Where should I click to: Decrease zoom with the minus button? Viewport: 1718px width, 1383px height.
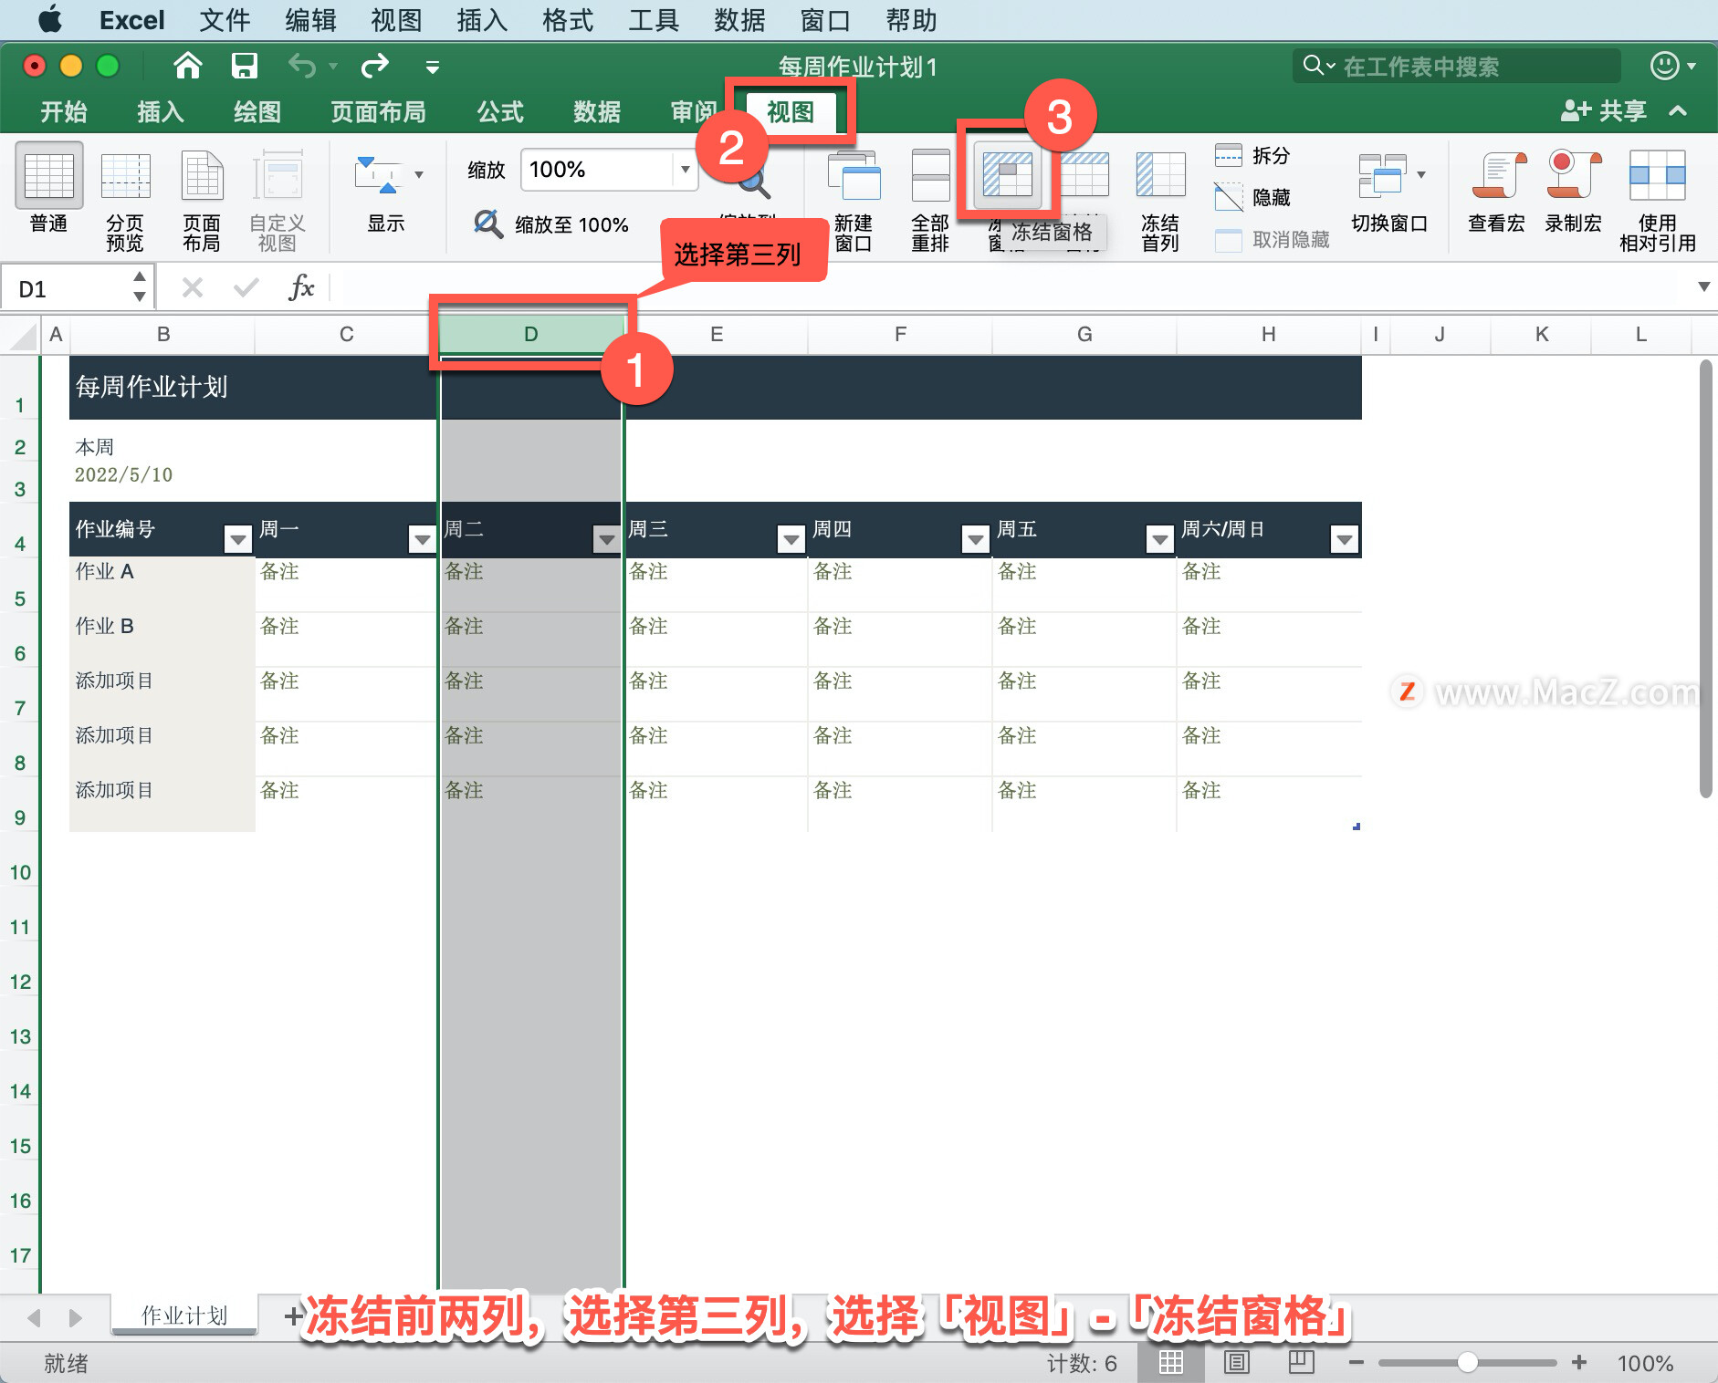1357,1363
